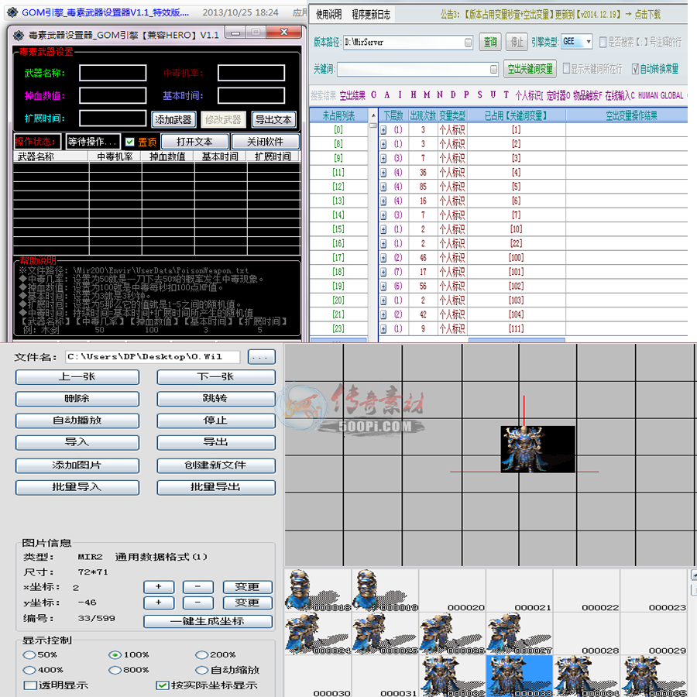Image resolution: width=697 pixels, height=697 pixels.
Task: Open the 版本路径 path dropdown
Action: [468, 43]
